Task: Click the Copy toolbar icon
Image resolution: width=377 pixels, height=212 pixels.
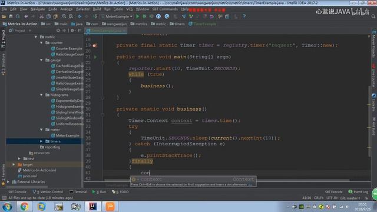Action: coord(48,16)
